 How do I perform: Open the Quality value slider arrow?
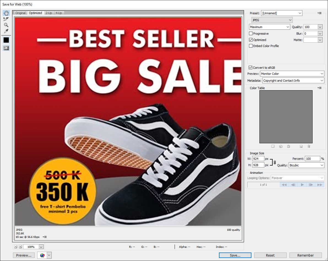click(320, 27)
